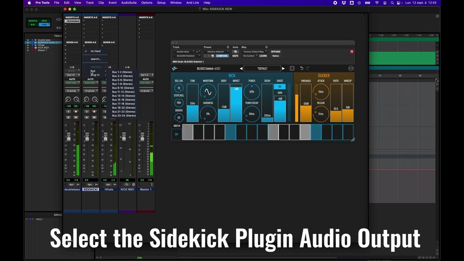464x261 pixels.
Task: Click the previous preset minus button
Action: tap(205, 56)
